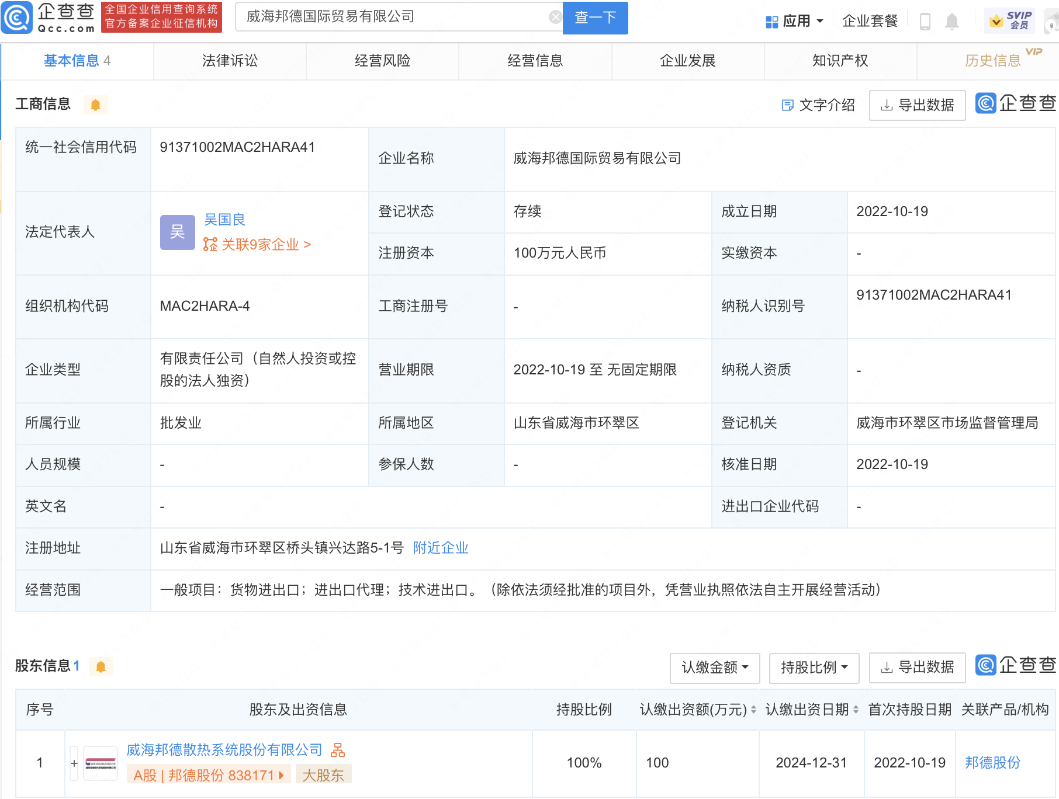The width and height of the screenshot is (1059, 799).
Task: Click 企查查 logo beside 工商信息 export
Action: [x=1016, y=103]
